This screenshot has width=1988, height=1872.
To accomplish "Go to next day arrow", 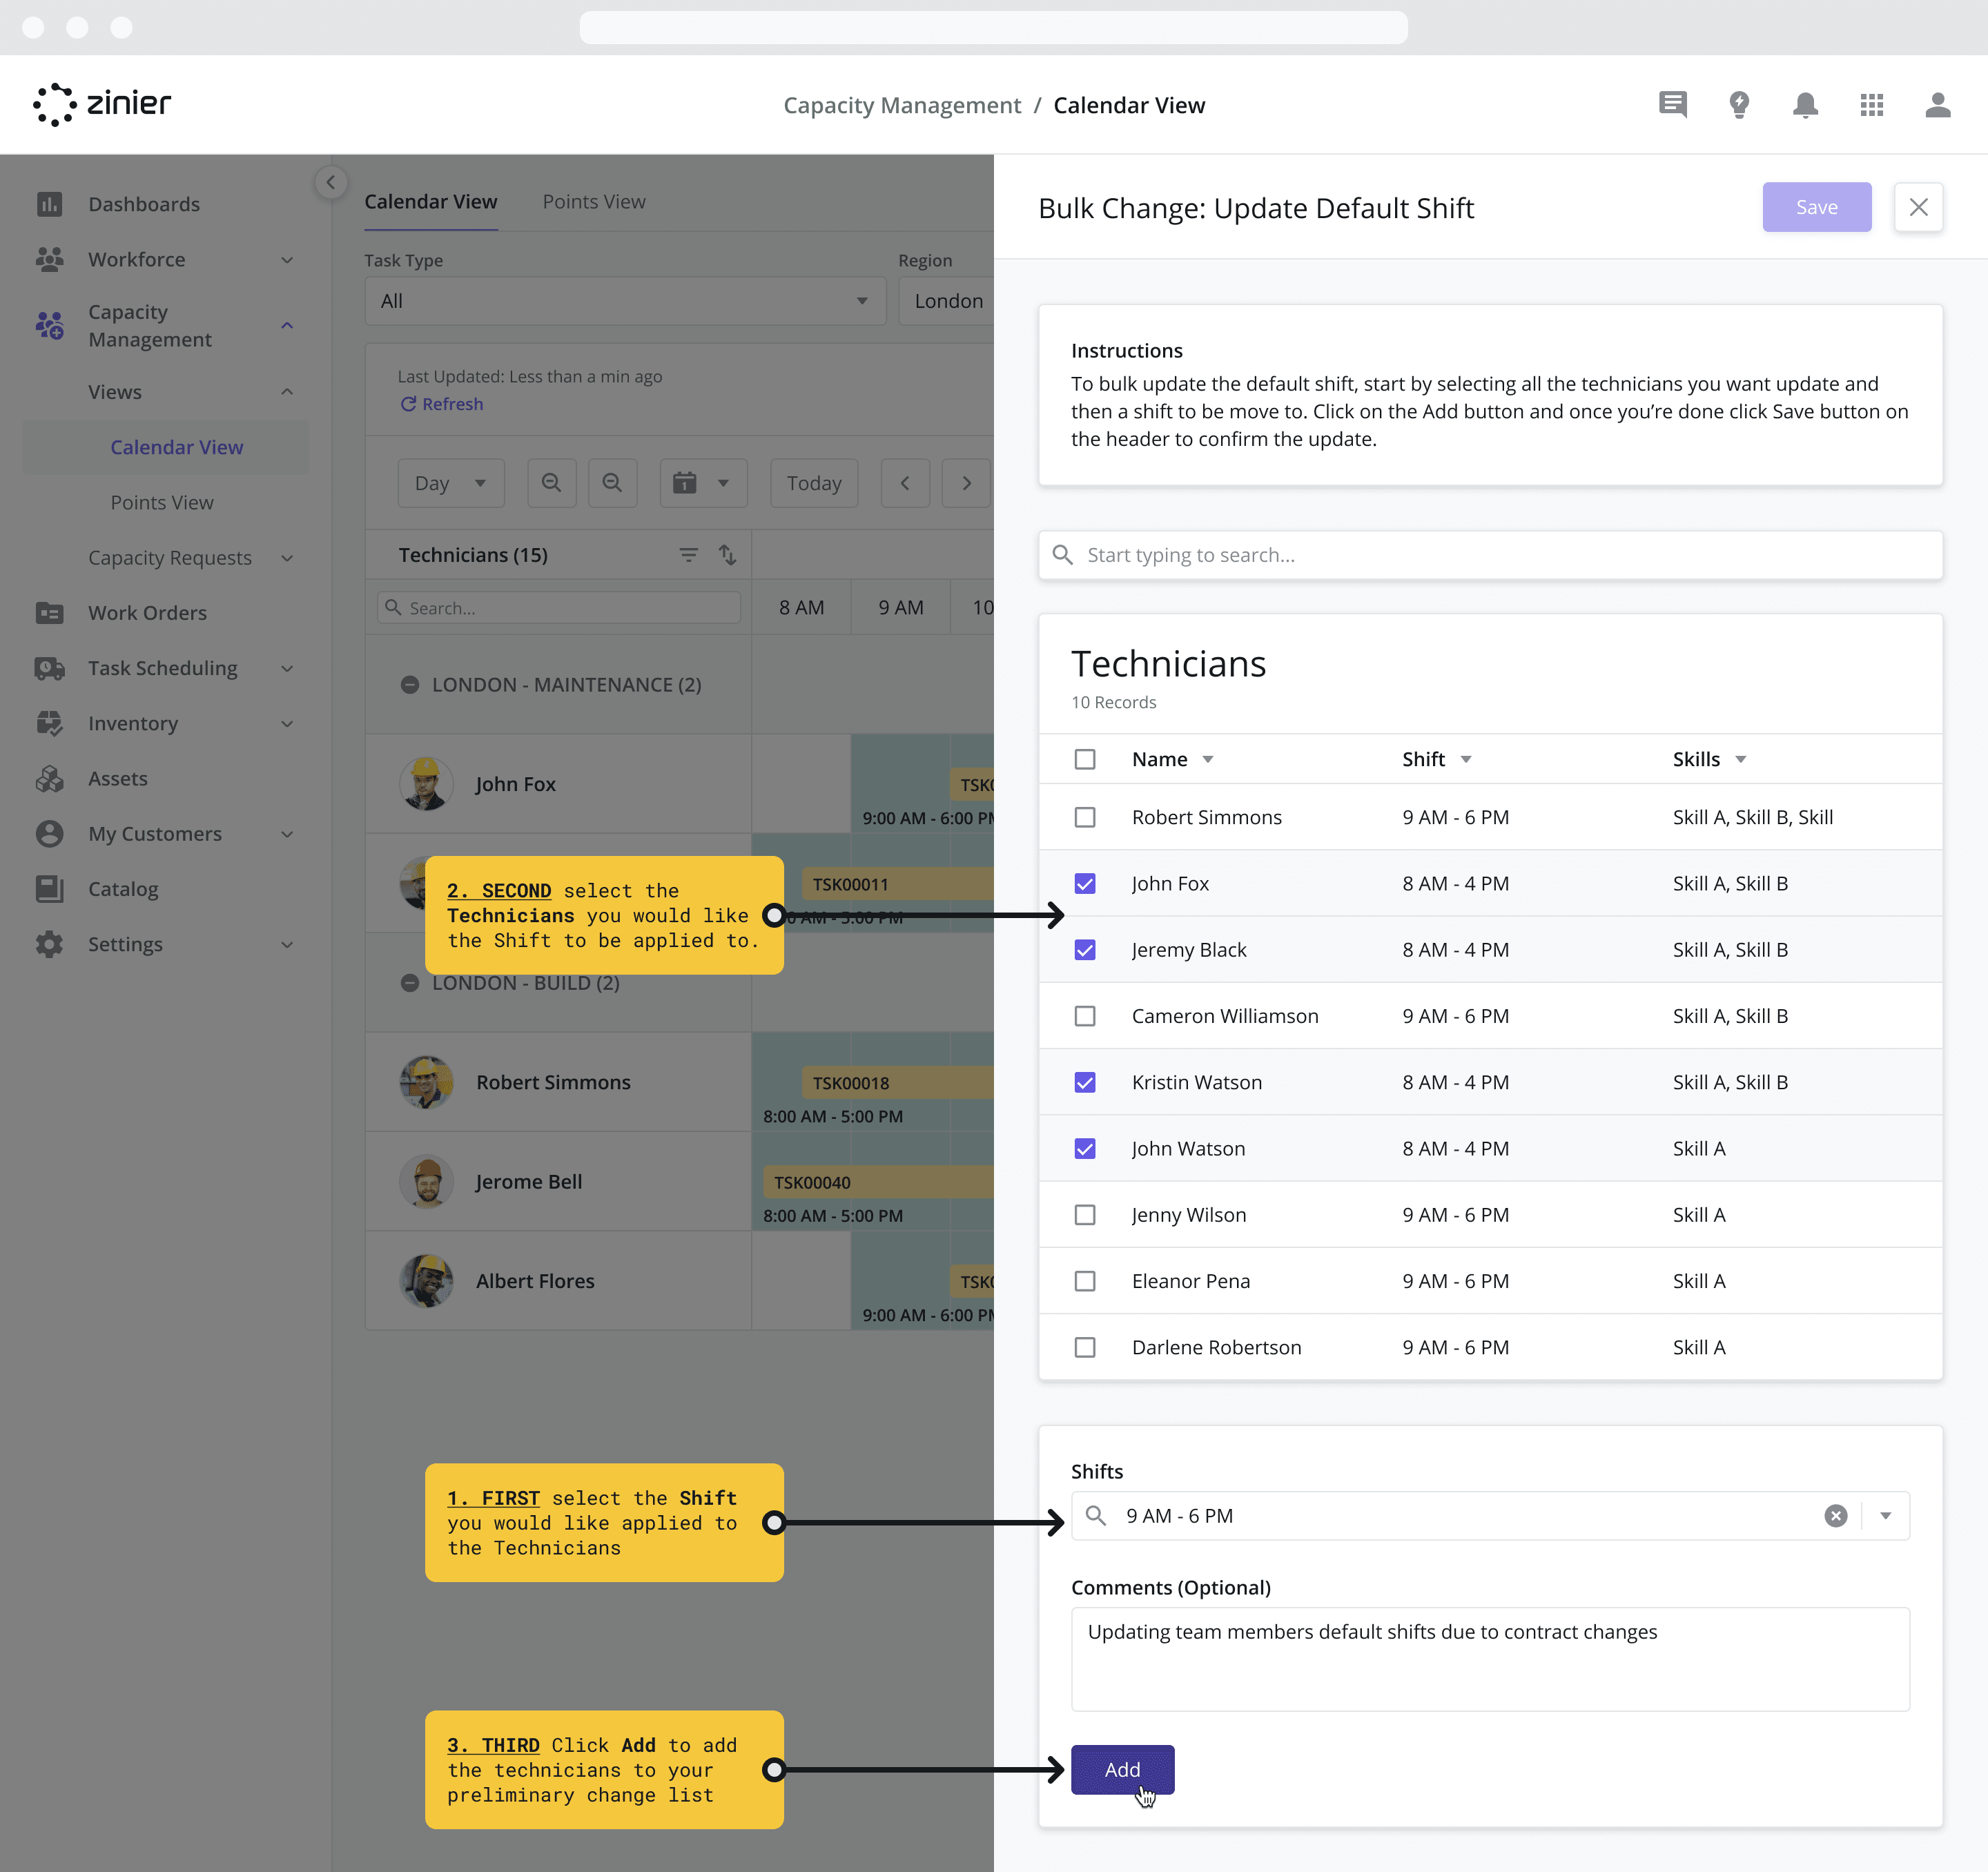I will point(966,483).
